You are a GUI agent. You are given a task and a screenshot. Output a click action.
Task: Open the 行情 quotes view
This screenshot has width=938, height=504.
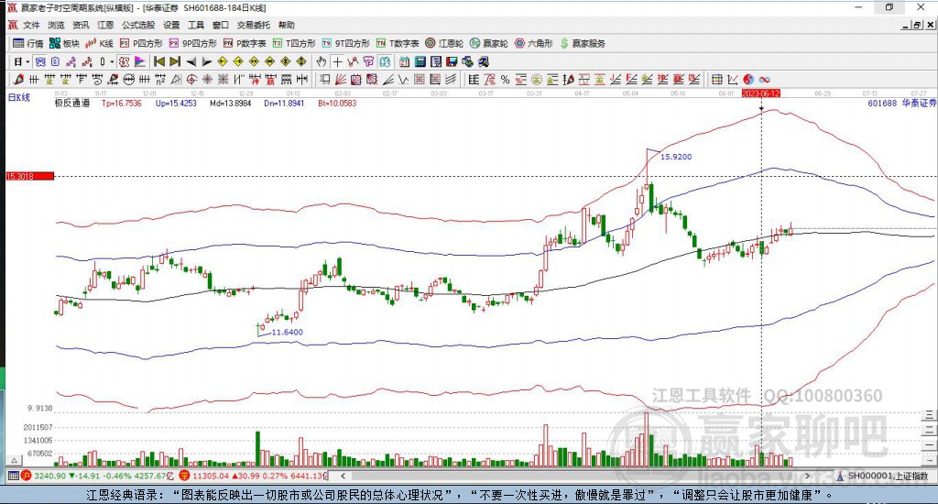pos(28,43)
